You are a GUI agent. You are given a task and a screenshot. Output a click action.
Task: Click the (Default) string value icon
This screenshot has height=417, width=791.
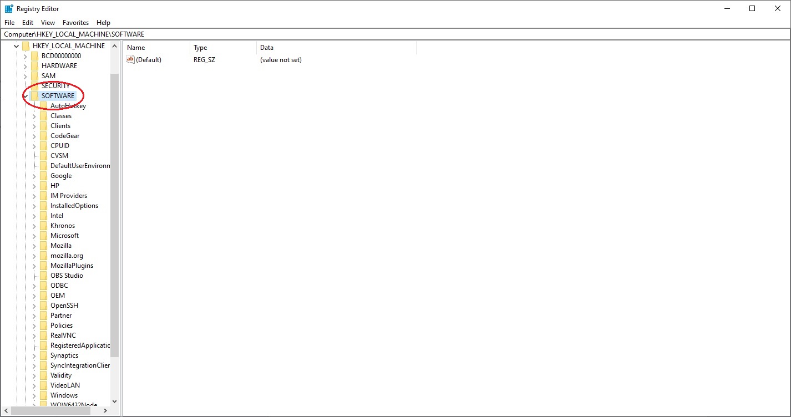(130, 59)
